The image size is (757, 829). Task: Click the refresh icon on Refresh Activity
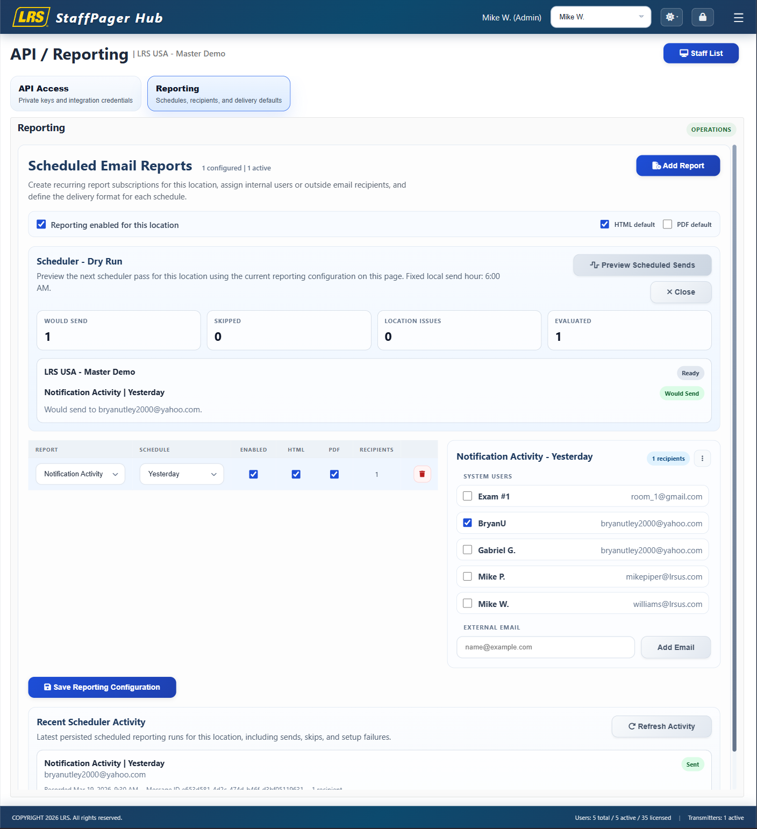tap(632, 726)
